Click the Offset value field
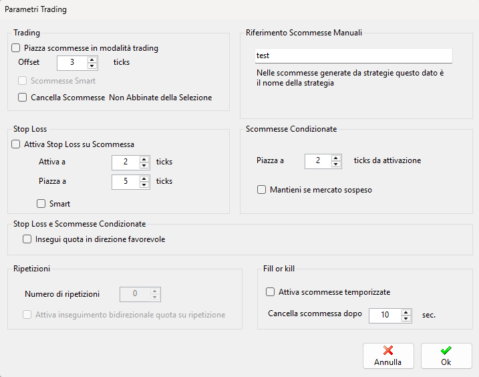Screen dimensions: 479x377 pos(72,63)
